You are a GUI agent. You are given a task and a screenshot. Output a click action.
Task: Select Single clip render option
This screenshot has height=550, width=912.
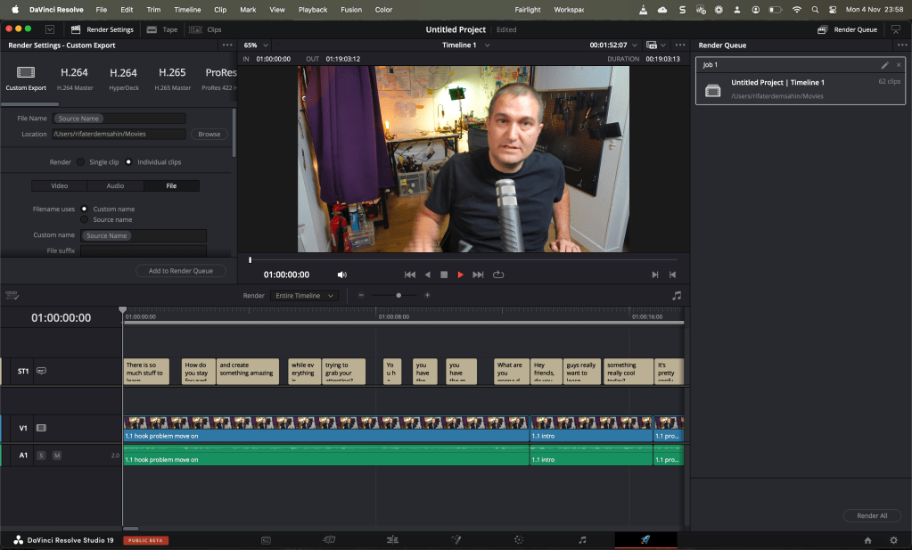[x=81, y=162]
